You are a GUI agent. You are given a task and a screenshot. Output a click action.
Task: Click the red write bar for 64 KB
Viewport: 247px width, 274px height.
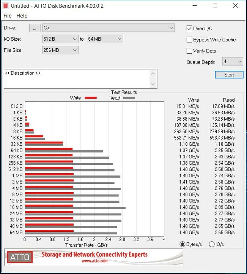tap(49, 149)
